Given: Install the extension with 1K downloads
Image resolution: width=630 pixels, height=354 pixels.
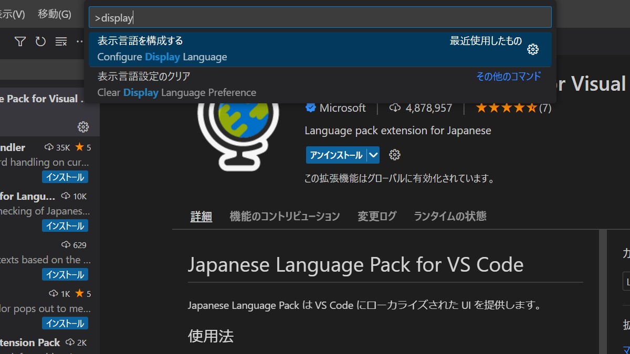Looking at the screenshot, I should coord(65,323).
